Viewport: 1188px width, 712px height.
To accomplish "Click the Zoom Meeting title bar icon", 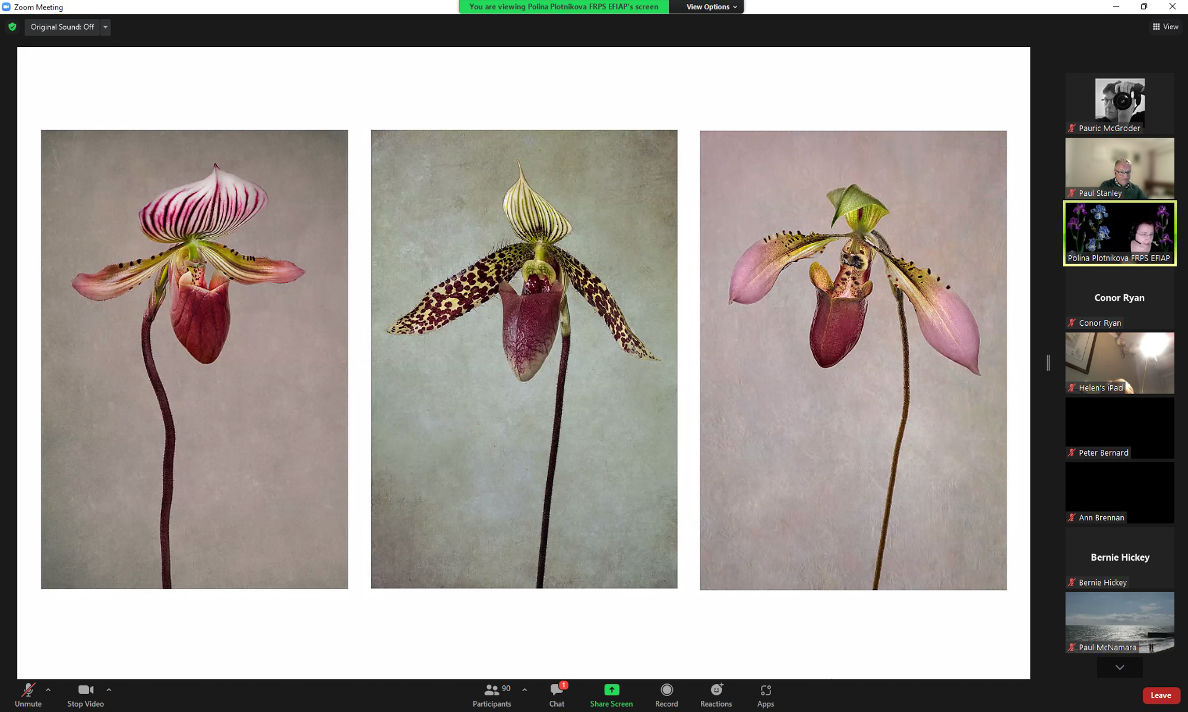I will [x=6, y=7].
